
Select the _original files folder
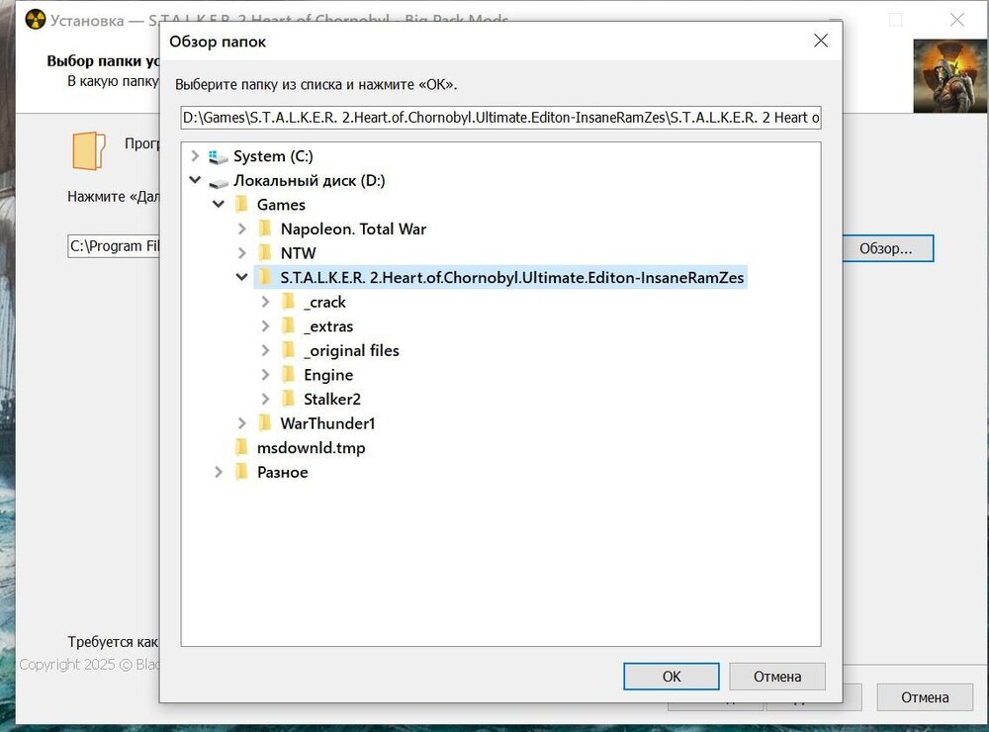click(351, 350)
